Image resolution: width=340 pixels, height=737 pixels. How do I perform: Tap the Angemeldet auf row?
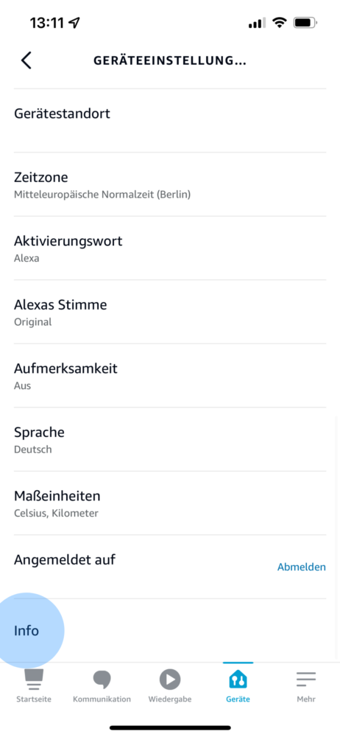pyautogui.click(x=170, y=567)
